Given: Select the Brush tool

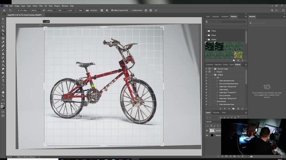Looking at the screenshot, I should tap(3, 50).
